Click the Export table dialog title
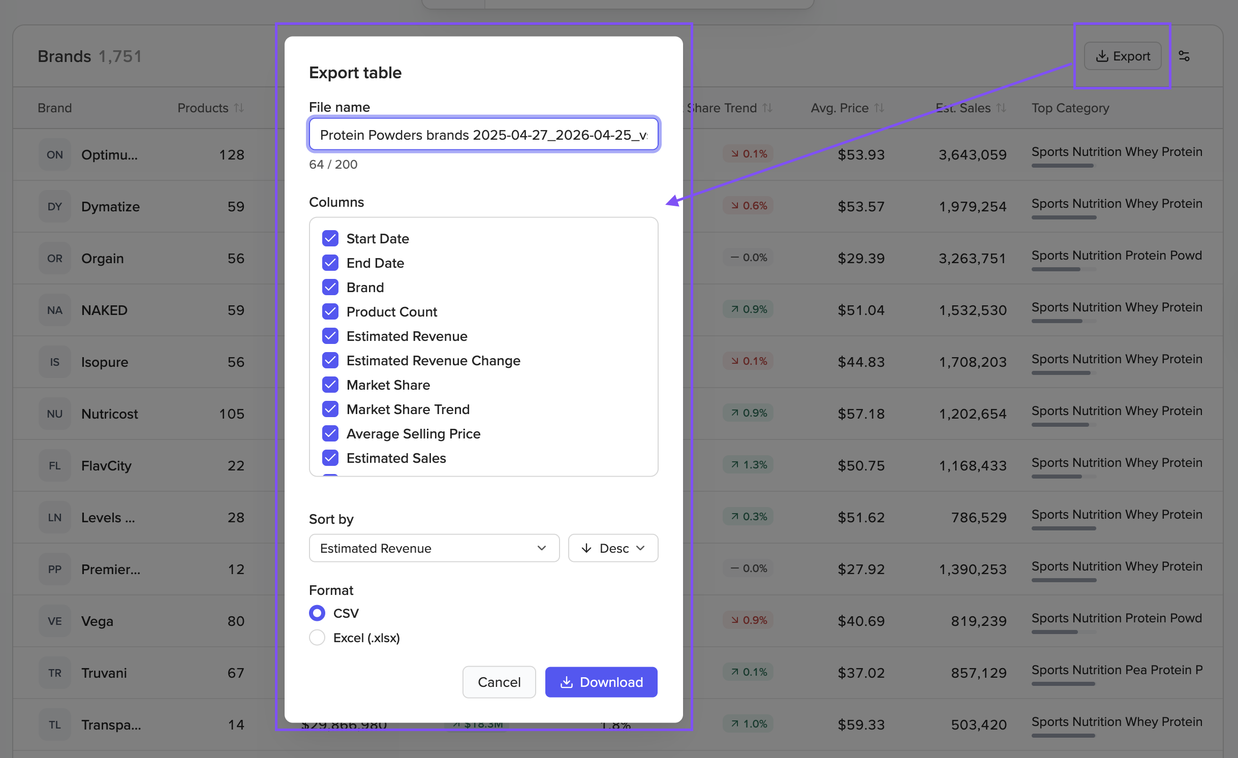Screen dimensions: 1238x758 pos(355,73)
